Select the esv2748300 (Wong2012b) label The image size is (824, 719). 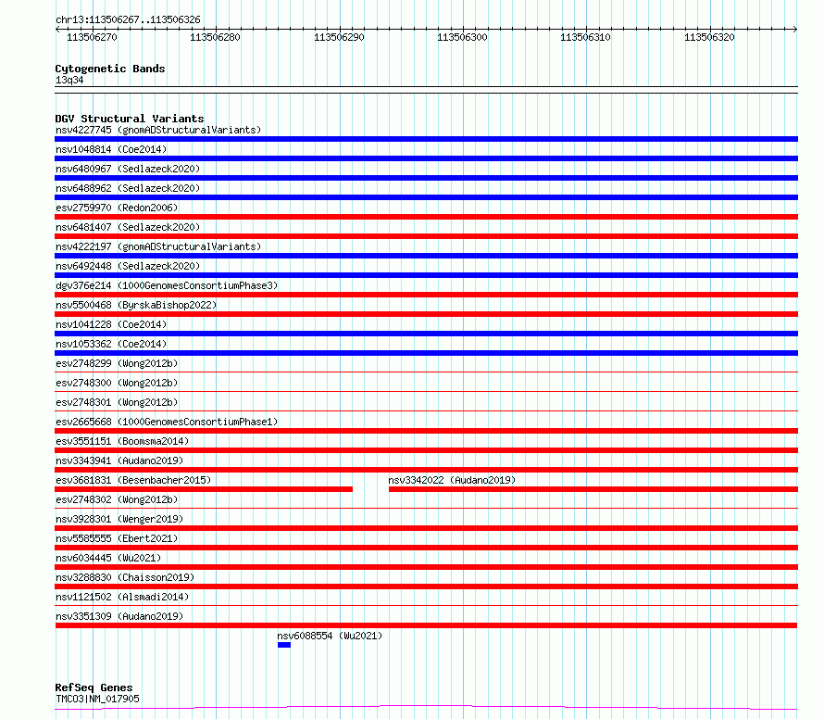[x=117, y=383]
